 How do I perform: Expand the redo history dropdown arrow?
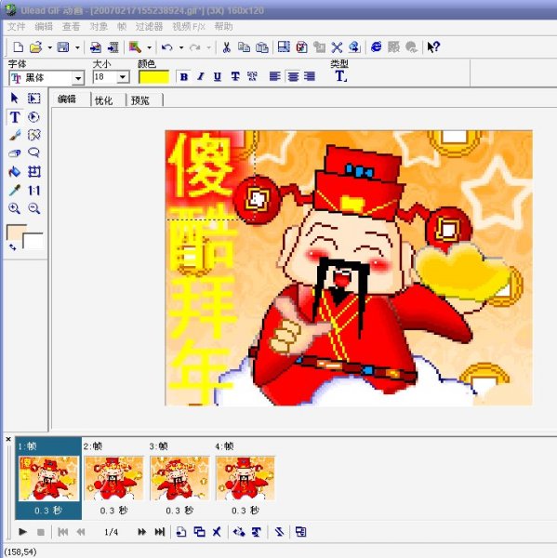point(209,47)
